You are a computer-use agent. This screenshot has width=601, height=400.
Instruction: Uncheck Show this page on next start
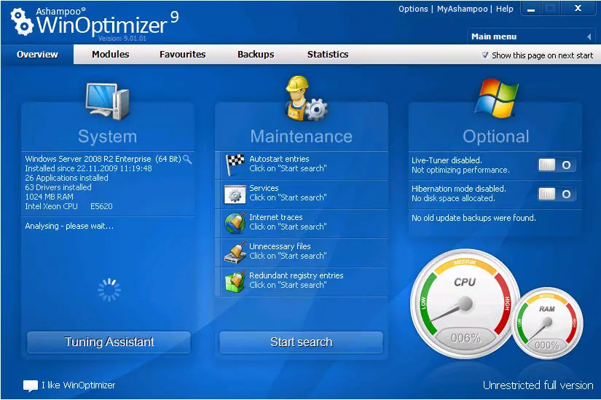[485, 55]
